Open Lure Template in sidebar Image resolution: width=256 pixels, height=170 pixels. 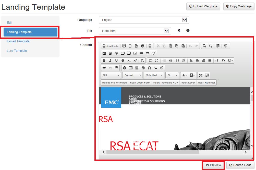click(17, 51)
